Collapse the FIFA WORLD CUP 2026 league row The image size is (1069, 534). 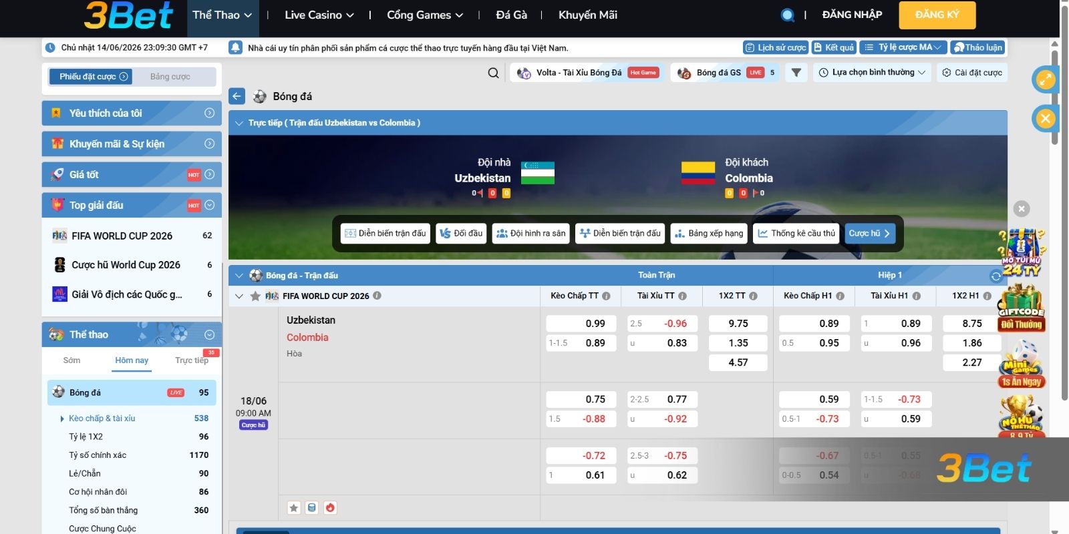(x=239, y=296)
